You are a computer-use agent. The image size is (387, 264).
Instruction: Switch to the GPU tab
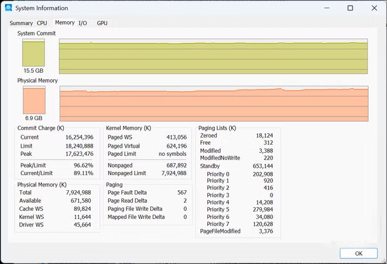(102, 23)
